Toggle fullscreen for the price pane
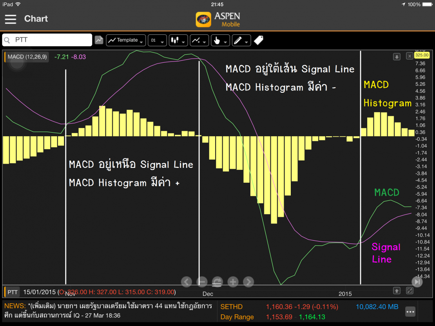Image resolution: width=435 pixels, height=326 pixels. point(410,291)
